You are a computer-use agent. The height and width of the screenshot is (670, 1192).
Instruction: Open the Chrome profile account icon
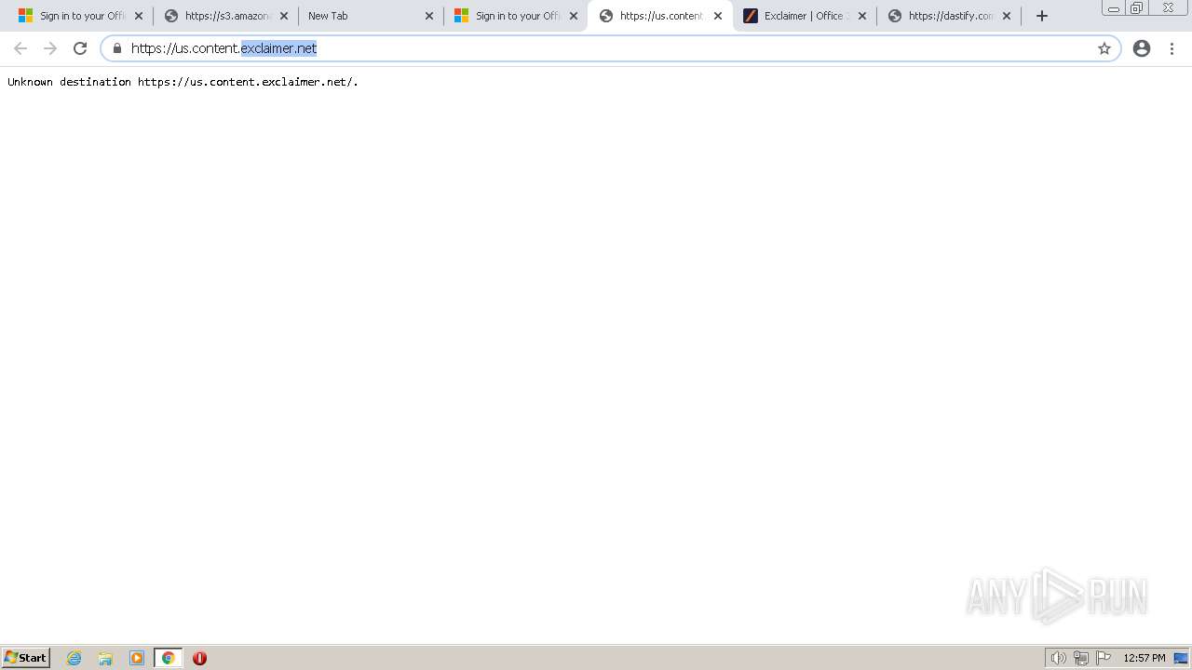(x=1142, y=48)
